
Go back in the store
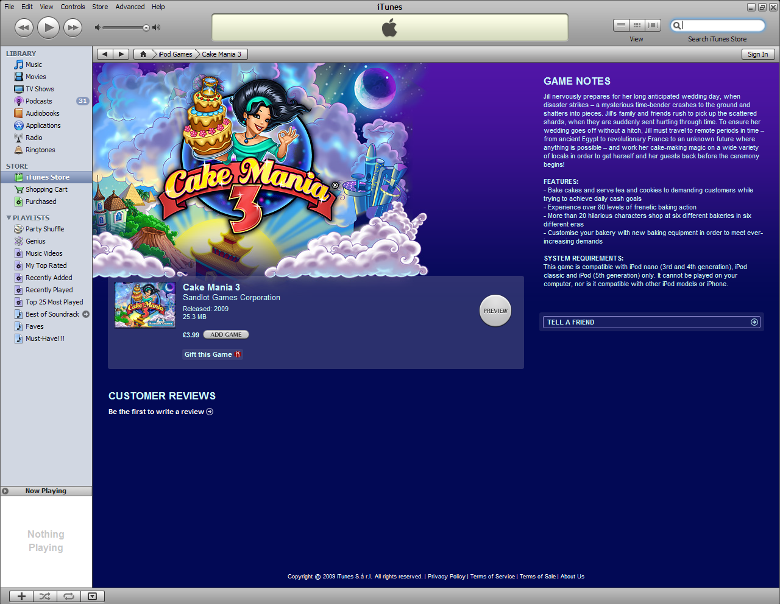[105, 54]
